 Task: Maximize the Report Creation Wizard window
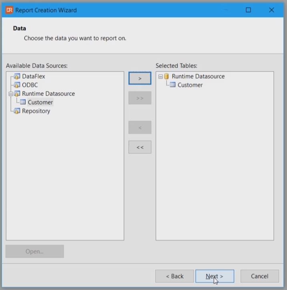pos(248,10)
